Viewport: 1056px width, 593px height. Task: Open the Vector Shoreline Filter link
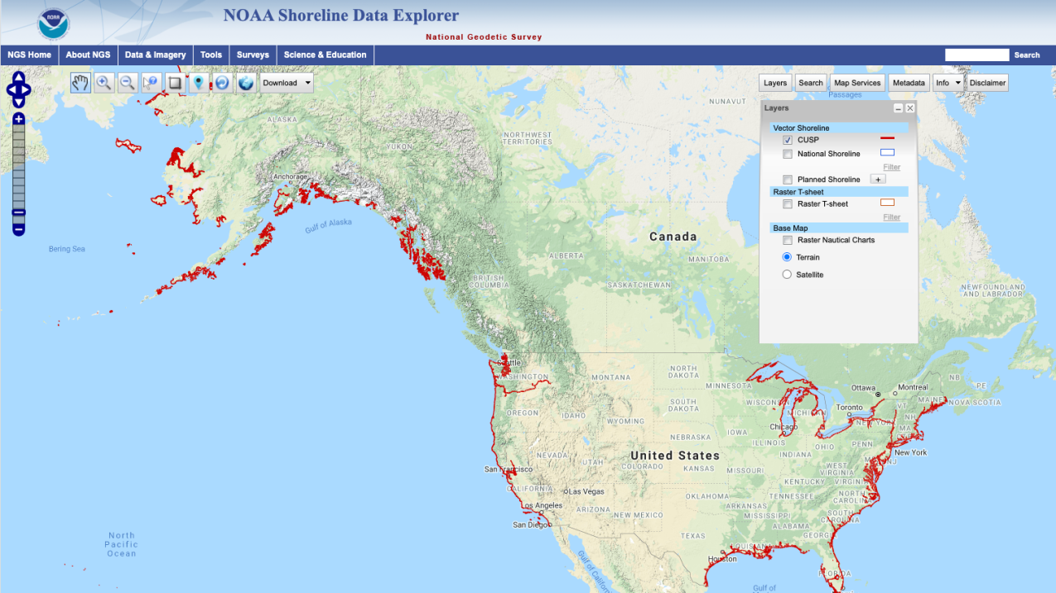point(891,166)
